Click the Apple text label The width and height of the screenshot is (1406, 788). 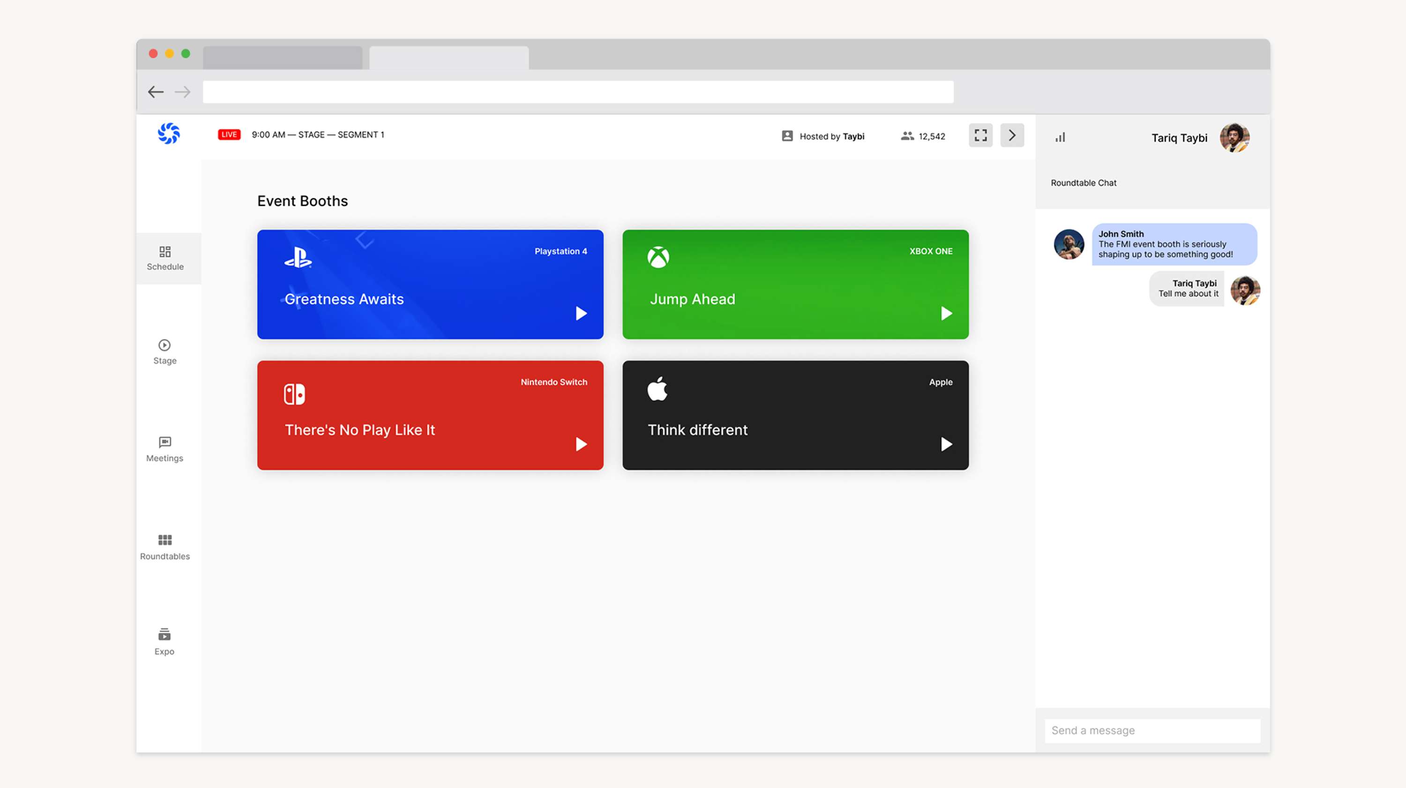tap(941, 382)
